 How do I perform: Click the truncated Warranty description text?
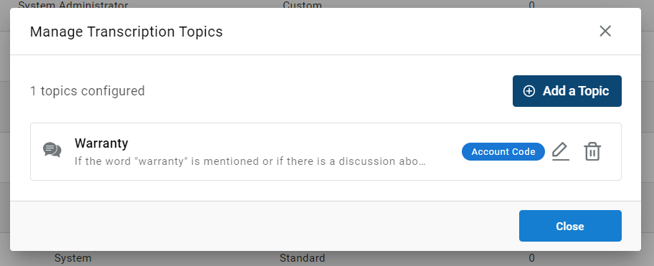pos(250,161)
